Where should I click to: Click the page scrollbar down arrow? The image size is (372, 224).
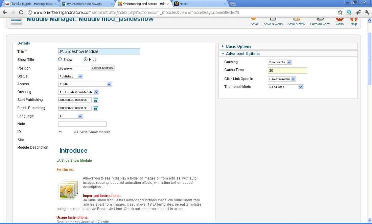point(369,220)
